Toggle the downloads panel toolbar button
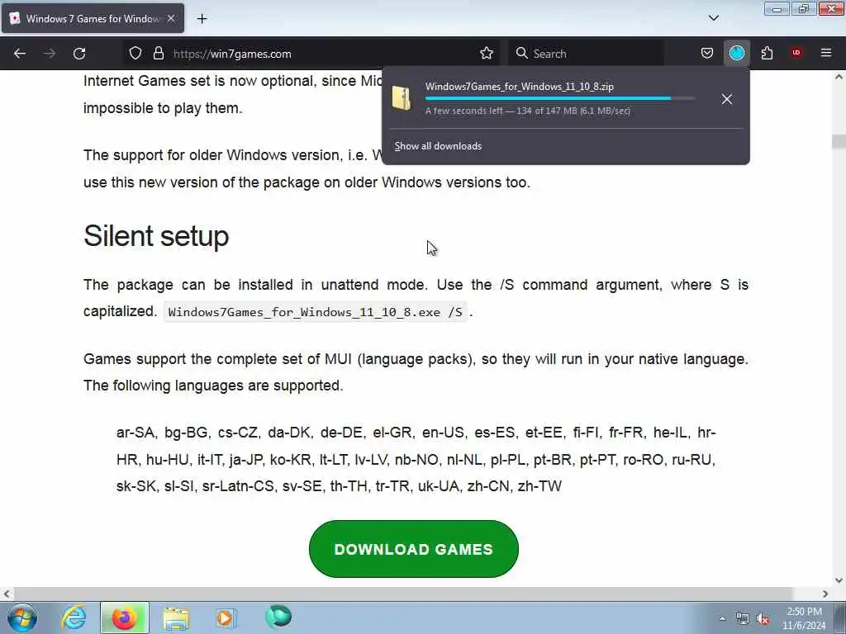846x634 pixels. [x=736, y=54]
